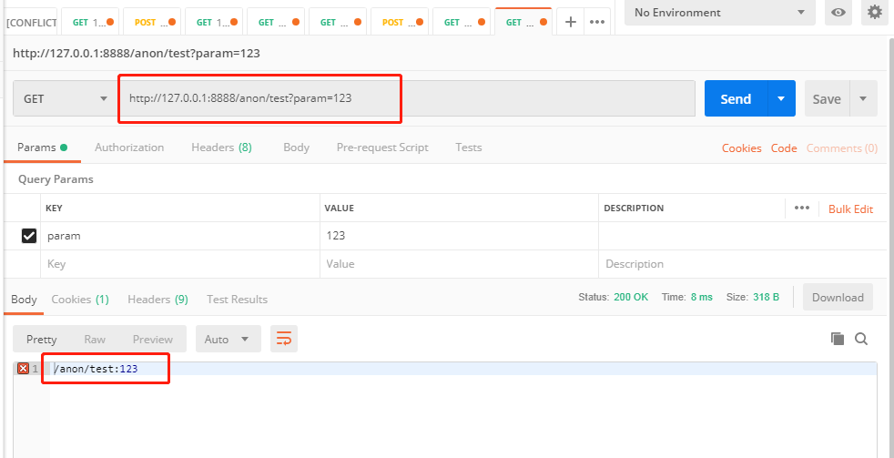Open the Auto format dropdown
894x458 pixels.
point(228,339)
